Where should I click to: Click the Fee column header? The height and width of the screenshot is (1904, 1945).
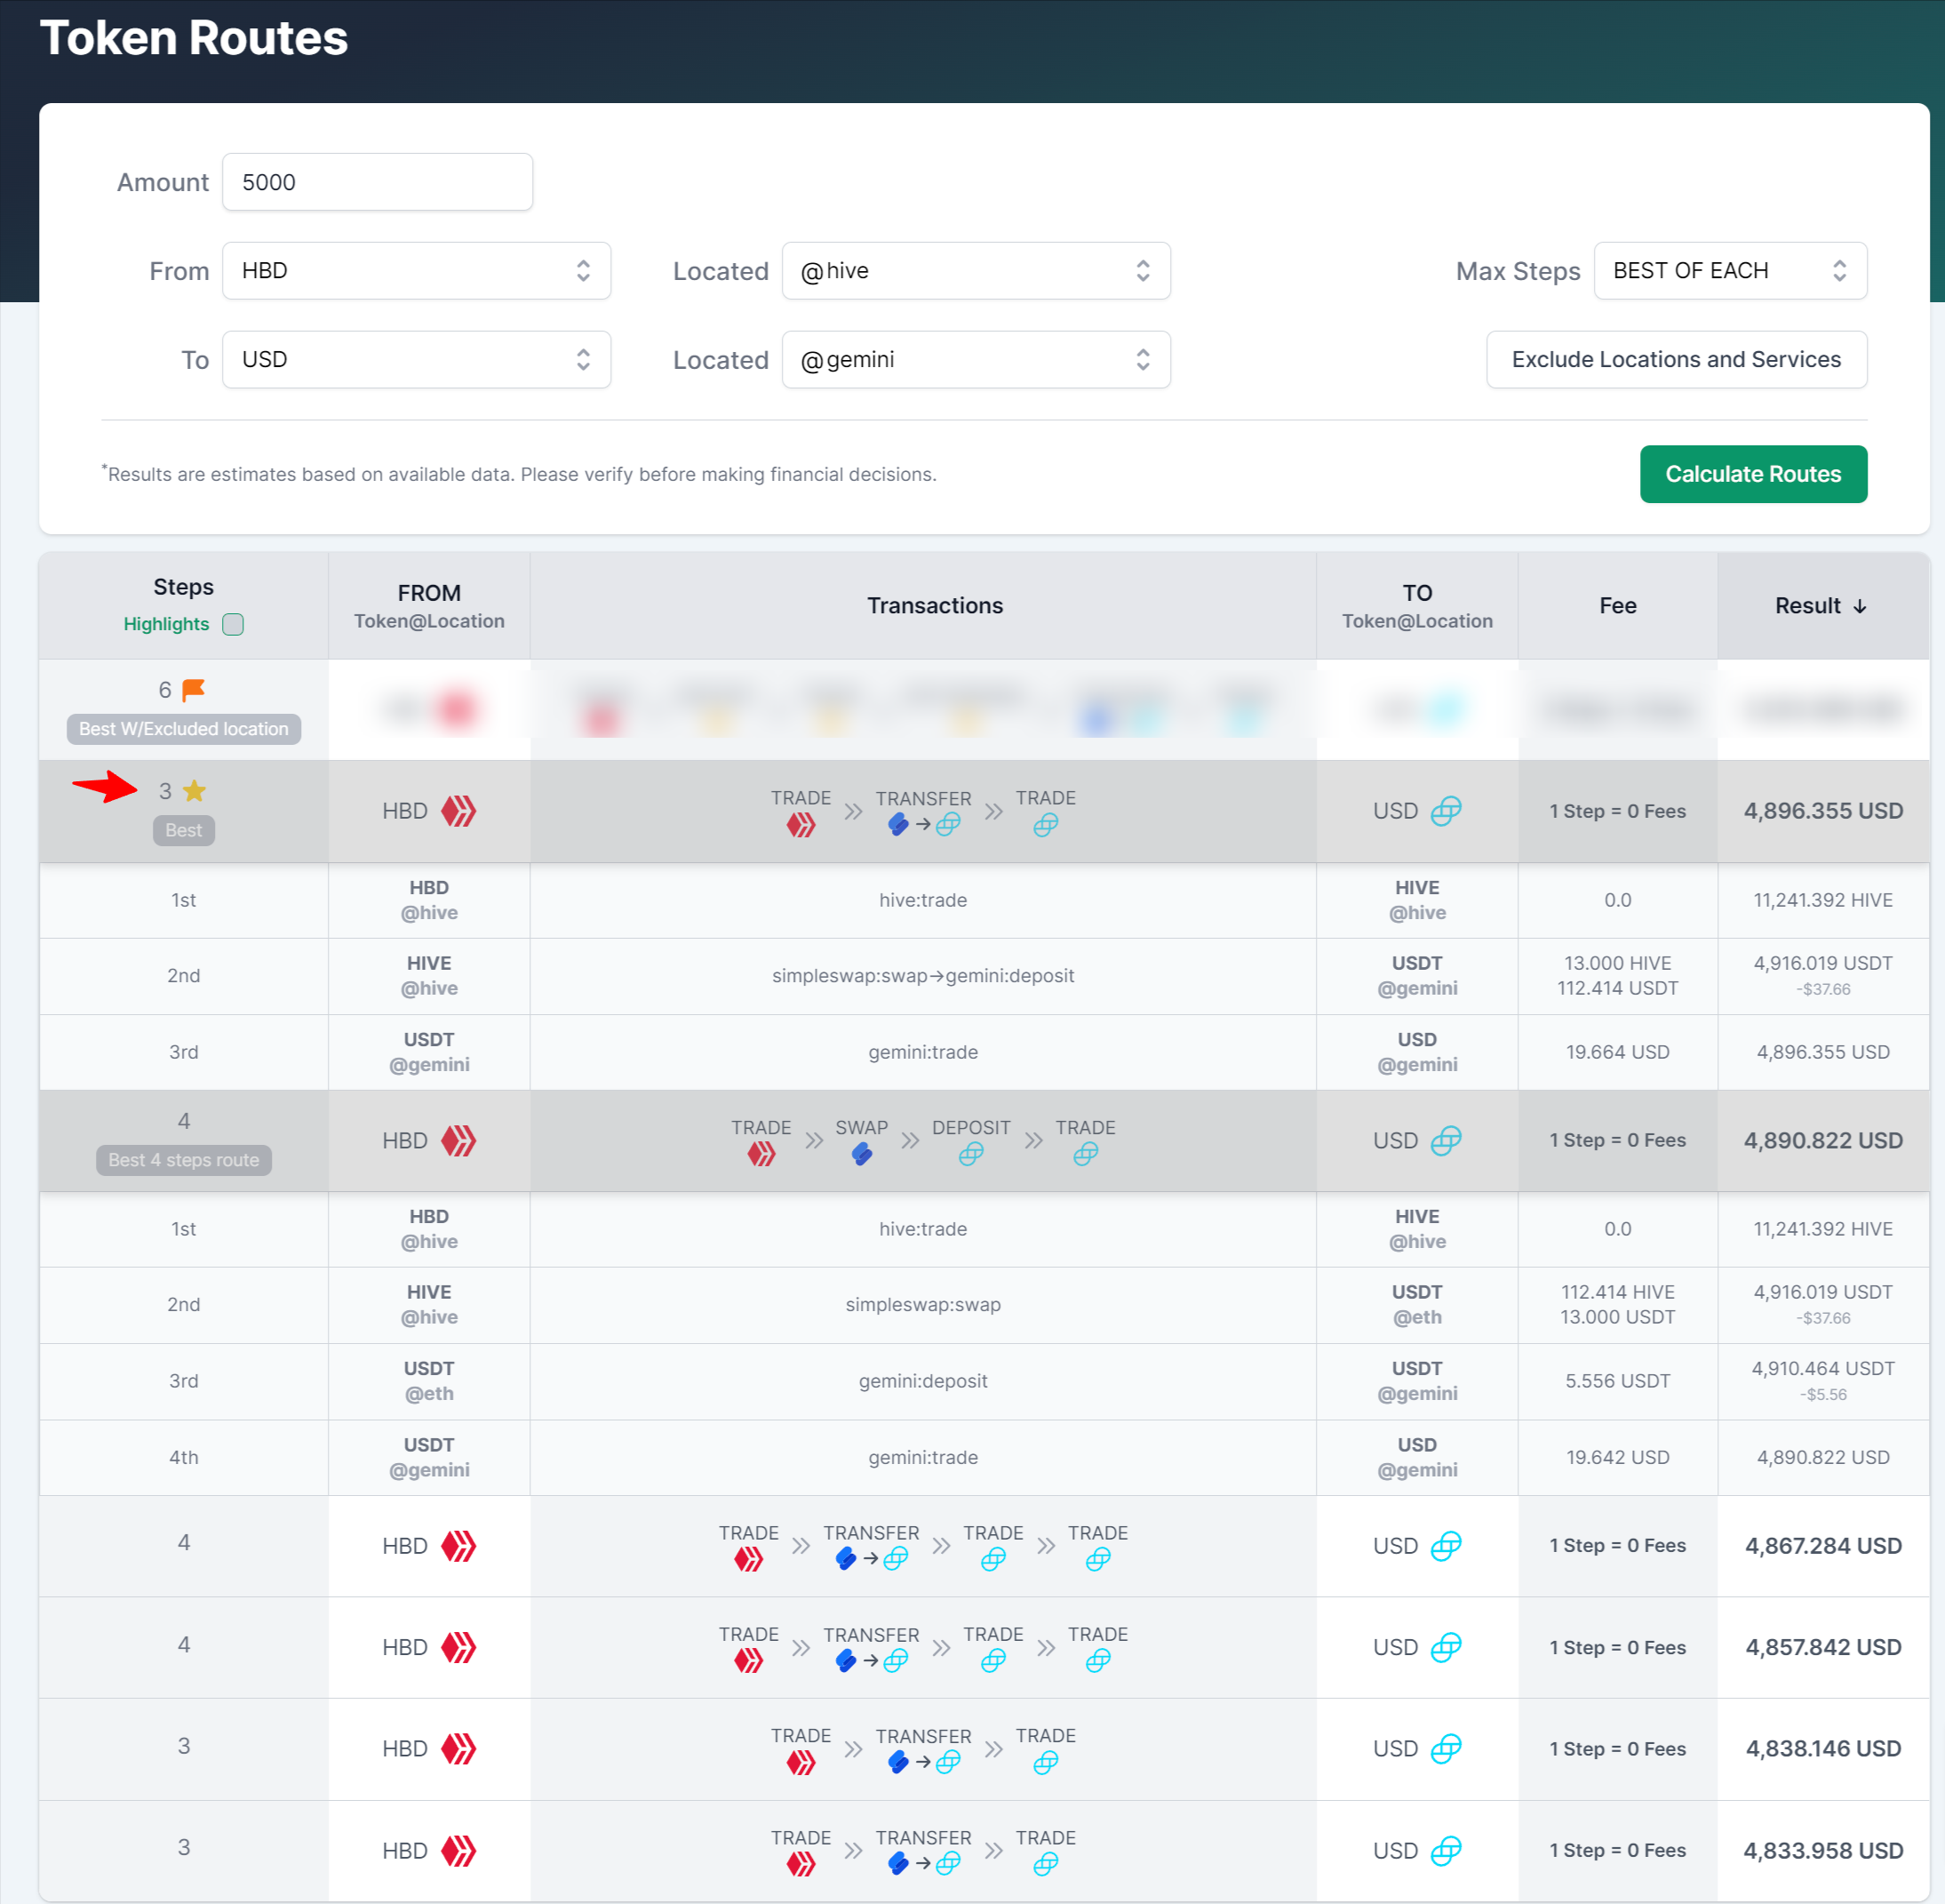(1617, 606)
